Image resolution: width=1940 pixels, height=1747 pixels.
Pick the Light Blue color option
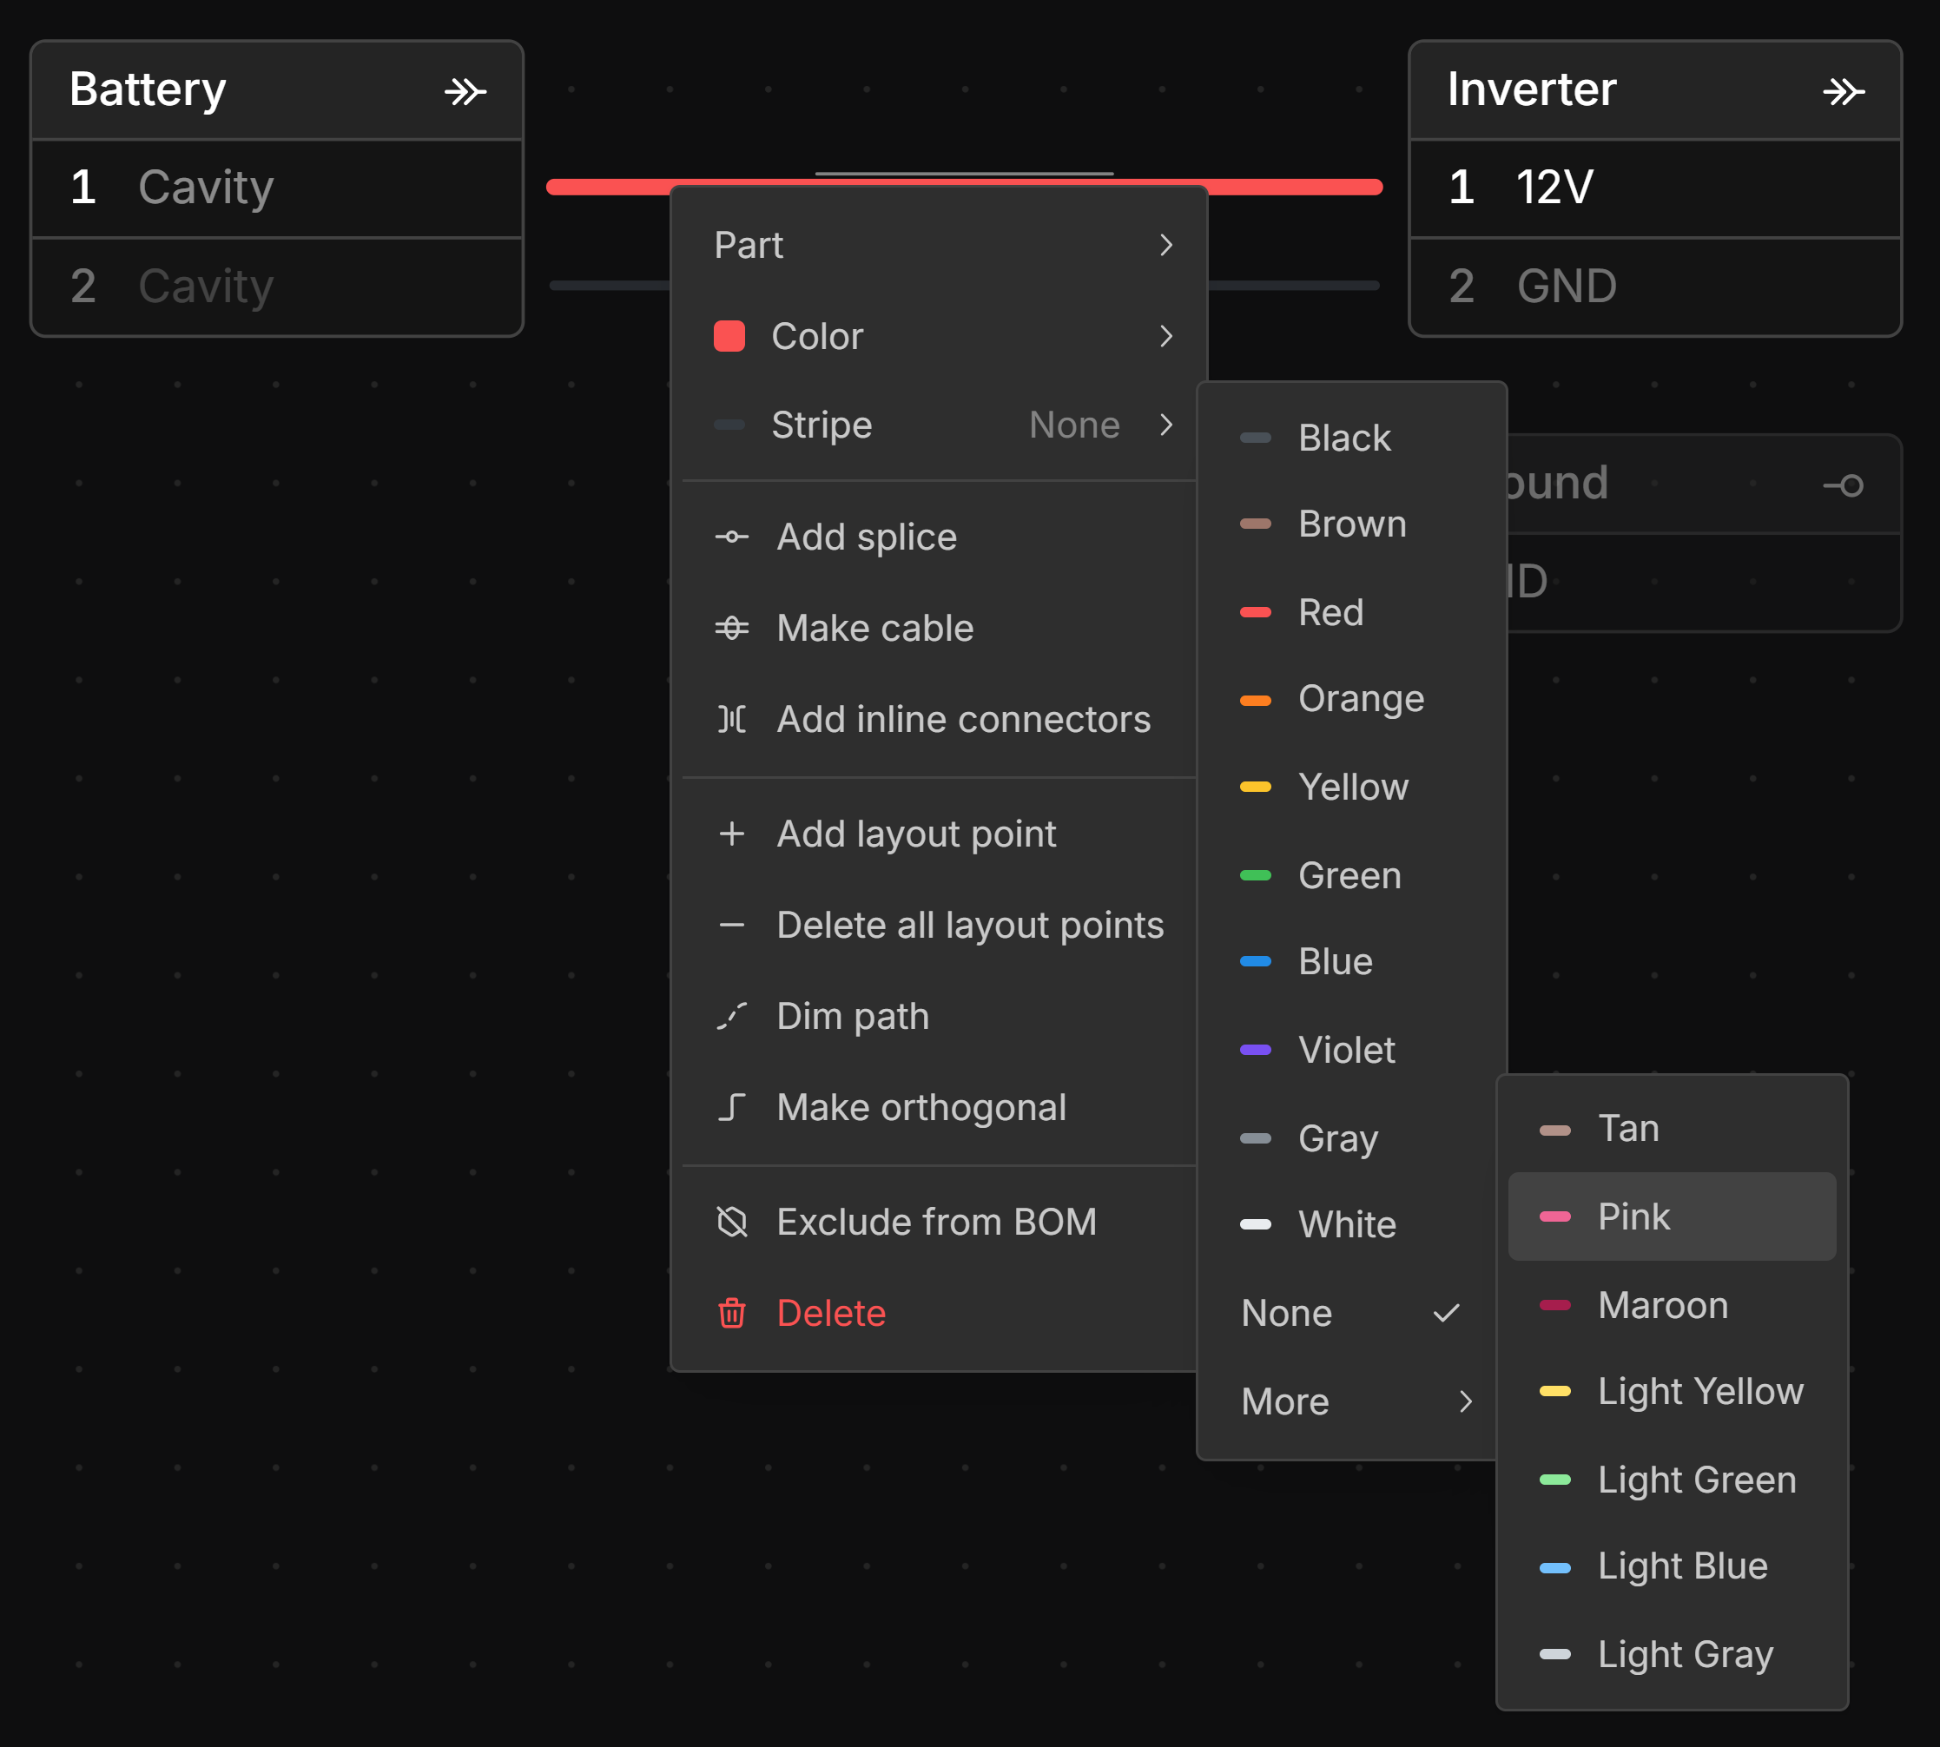[x=1681, y=1566]
